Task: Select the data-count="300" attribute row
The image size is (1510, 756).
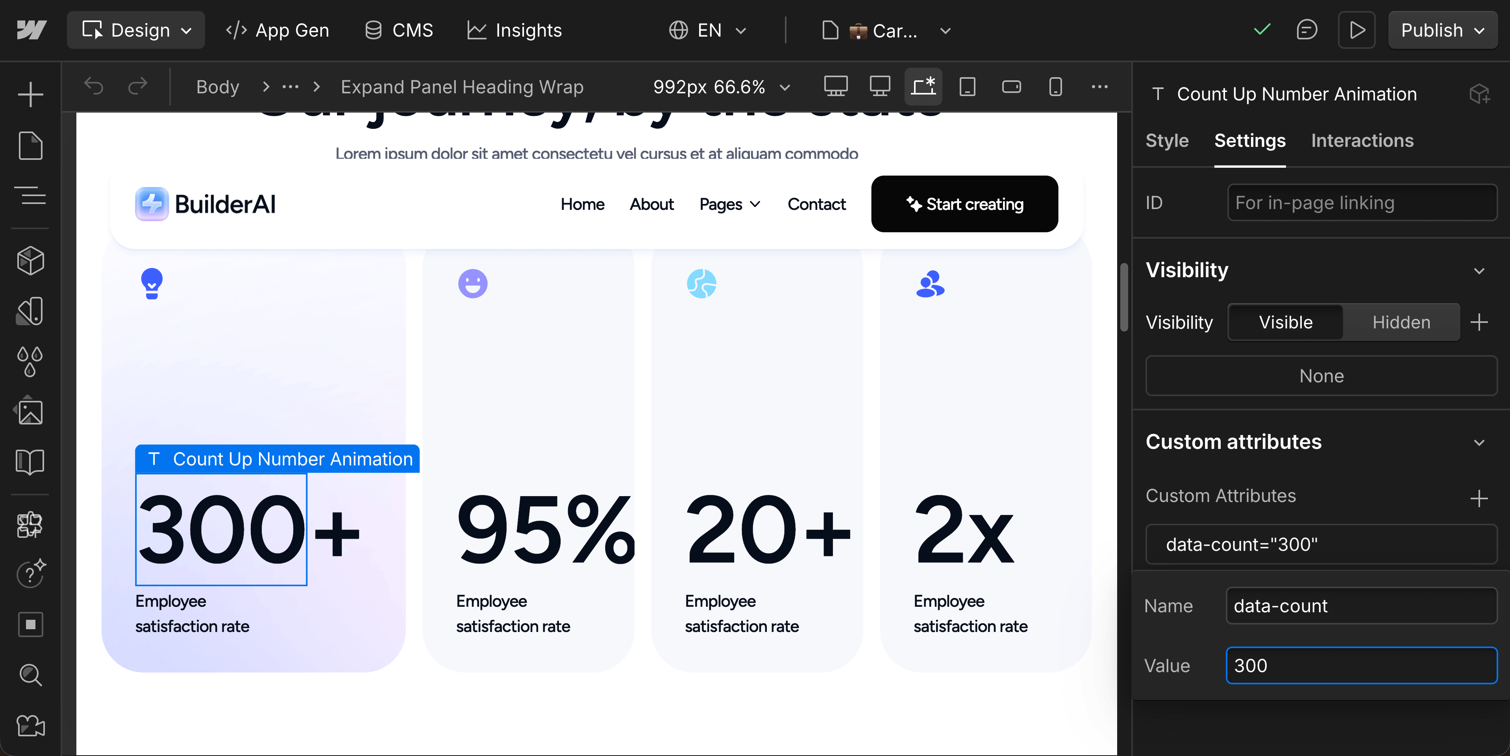Action: click(1321, 544)
